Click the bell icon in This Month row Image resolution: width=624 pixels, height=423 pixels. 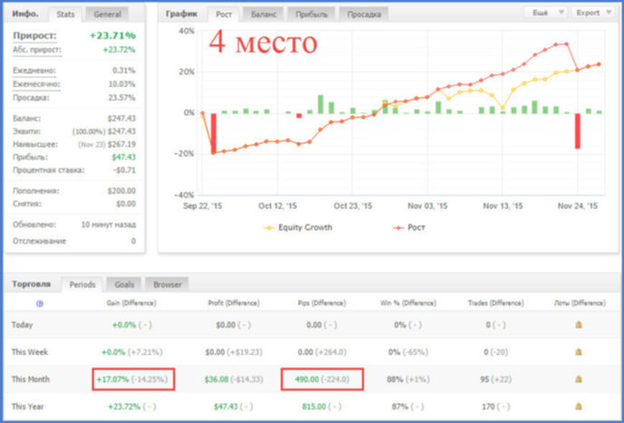(x=579, y=379)
